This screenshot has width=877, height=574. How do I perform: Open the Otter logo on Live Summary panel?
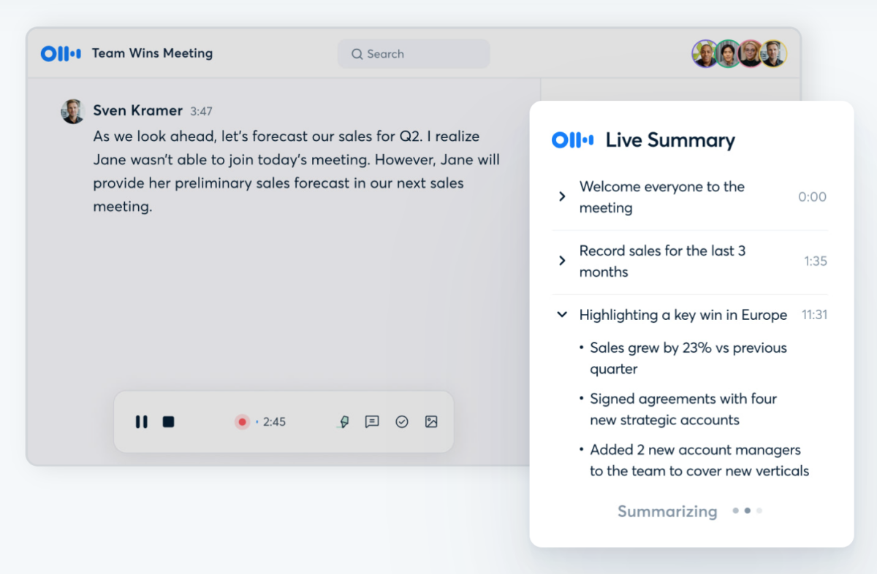coord(573,139)
